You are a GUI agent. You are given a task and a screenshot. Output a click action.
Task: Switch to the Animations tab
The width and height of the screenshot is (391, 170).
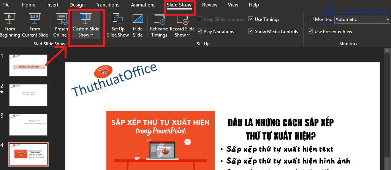point(143,5)
